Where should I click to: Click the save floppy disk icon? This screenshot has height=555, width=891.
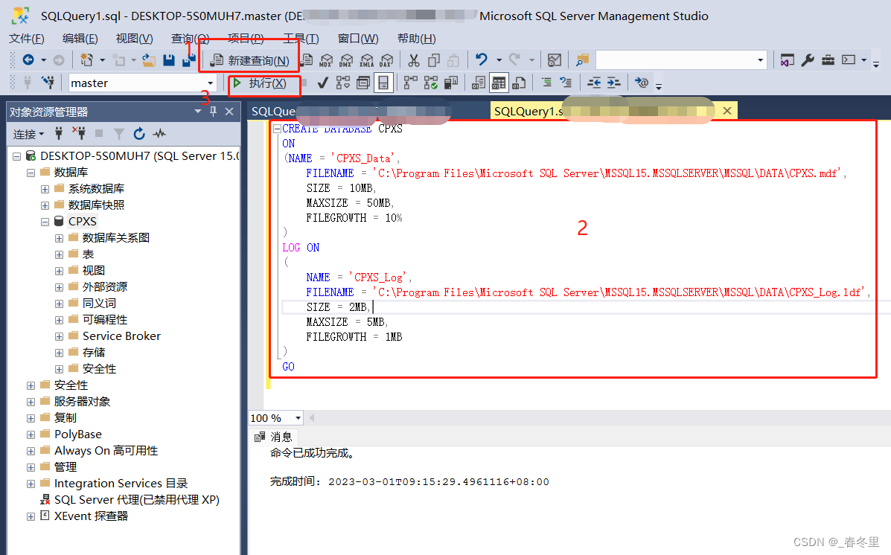[169, 60]
